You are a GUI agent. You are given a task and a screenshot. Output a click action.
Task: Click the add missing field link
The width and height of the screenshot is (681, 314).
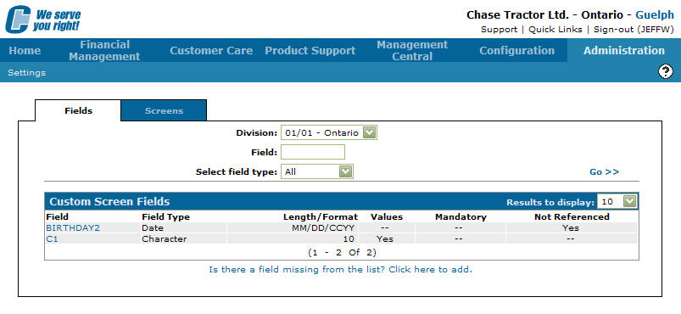point(341,269)
